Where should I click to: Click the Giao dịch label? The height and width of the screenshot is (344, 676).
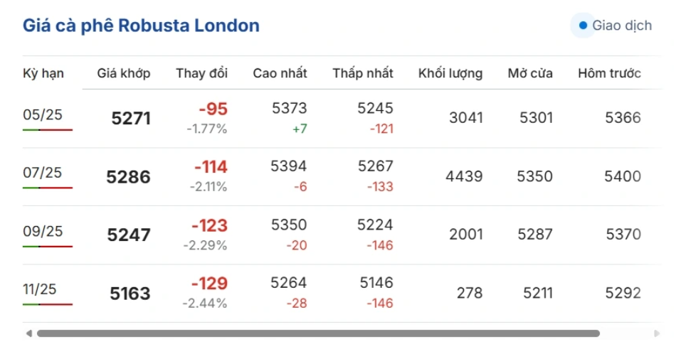[622, 26]
